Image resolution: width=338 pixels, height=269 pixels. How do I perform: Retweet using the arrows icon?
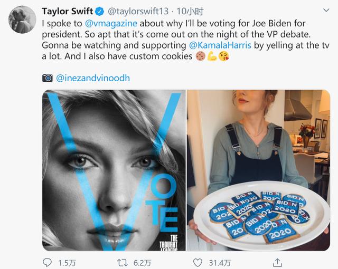click(x=123, y=263)
